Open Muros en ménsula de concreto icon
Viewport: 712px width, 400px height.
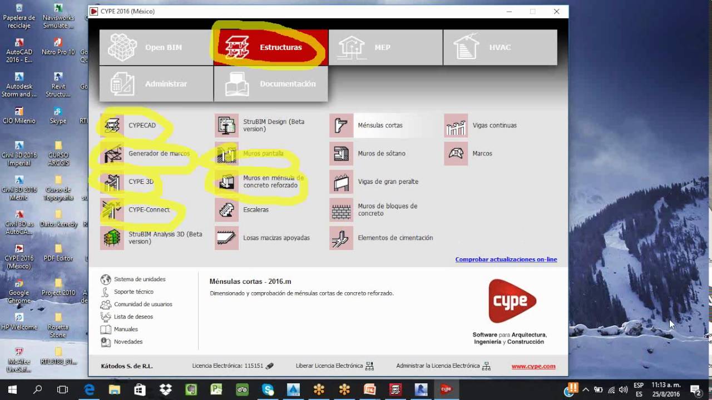point(227,182)
